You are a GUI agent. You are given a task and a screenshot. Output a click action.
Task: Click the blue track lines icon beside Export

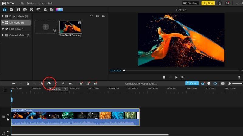point(203,83)
